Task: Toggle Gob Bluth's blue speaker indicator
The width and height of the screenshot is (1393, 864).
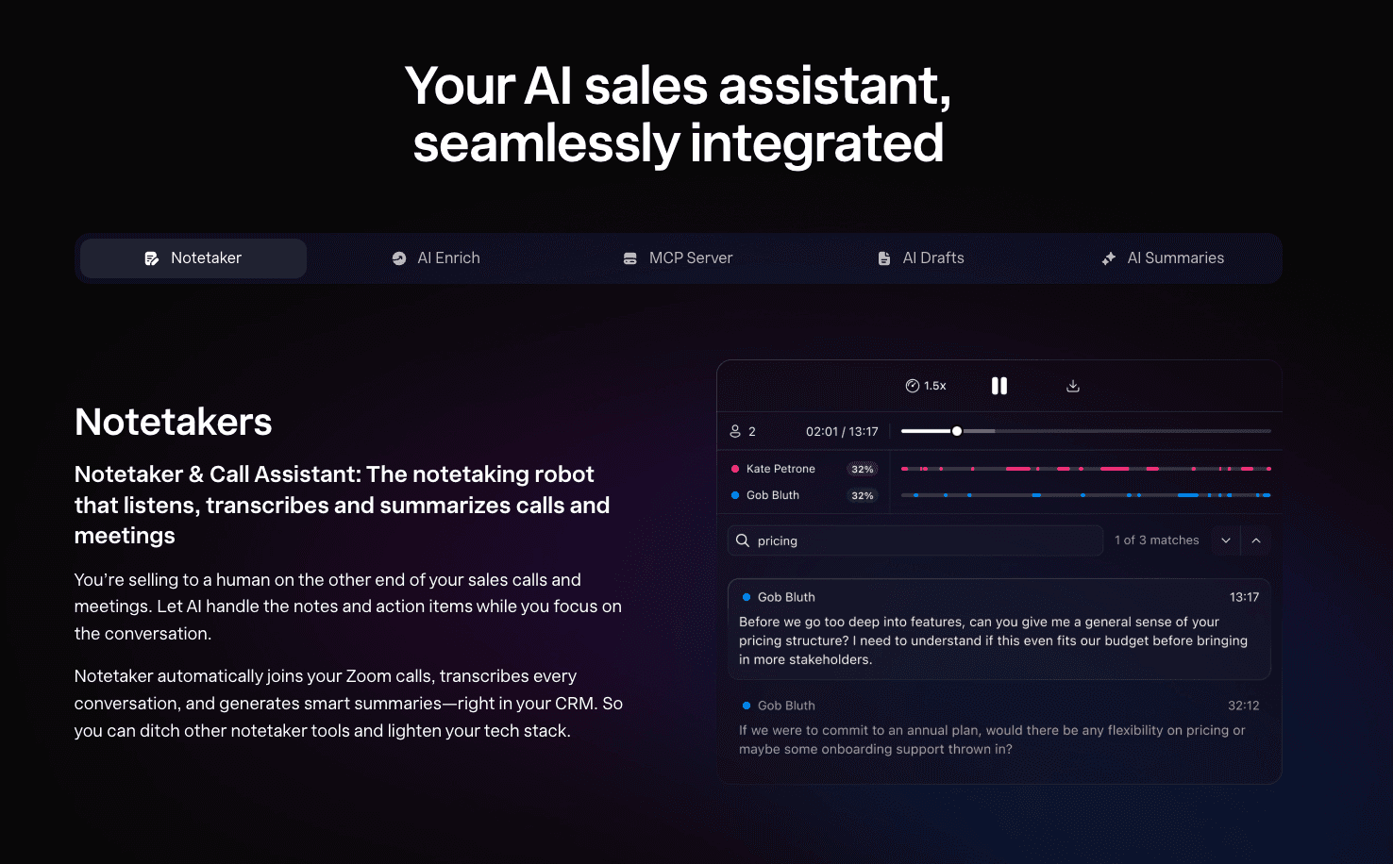Action: 734,494
